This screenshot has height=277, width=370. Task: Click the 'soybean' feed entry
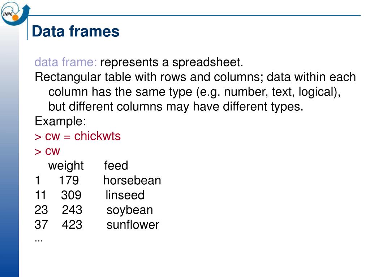click(x=130, y=210)
